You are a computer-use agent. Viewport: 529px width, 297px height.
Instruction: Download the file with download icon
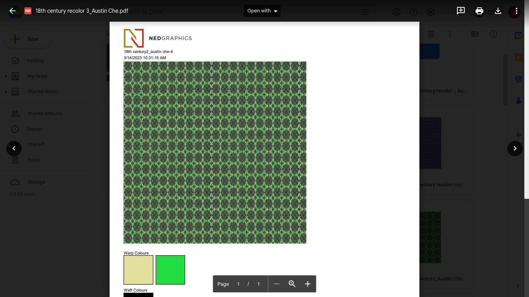498,11
